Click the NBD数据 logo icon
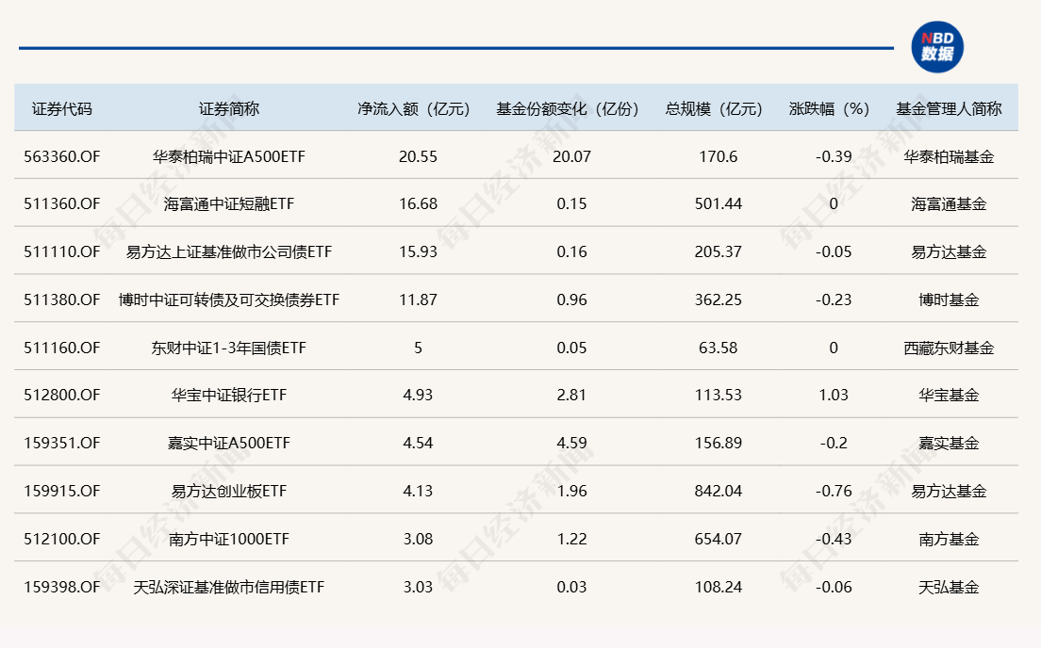Image resolution: width=1041 pixels, height=648 pixels. pos(936,47)
